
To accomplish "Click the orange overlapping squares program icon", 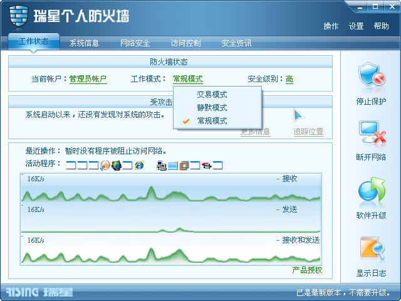I will (x=184, y=166).
